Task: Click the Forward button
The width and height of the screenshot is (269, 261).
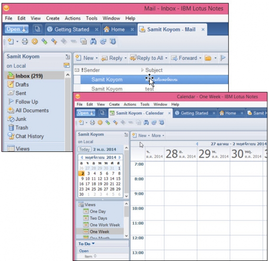Action: pyautogui.click(x=184, y=58)
